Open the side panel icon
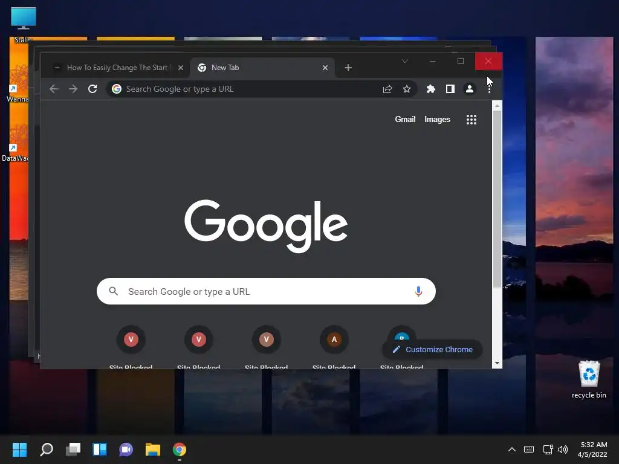The height and width of the screenshot is (464, 619). (x=450, y=89)
